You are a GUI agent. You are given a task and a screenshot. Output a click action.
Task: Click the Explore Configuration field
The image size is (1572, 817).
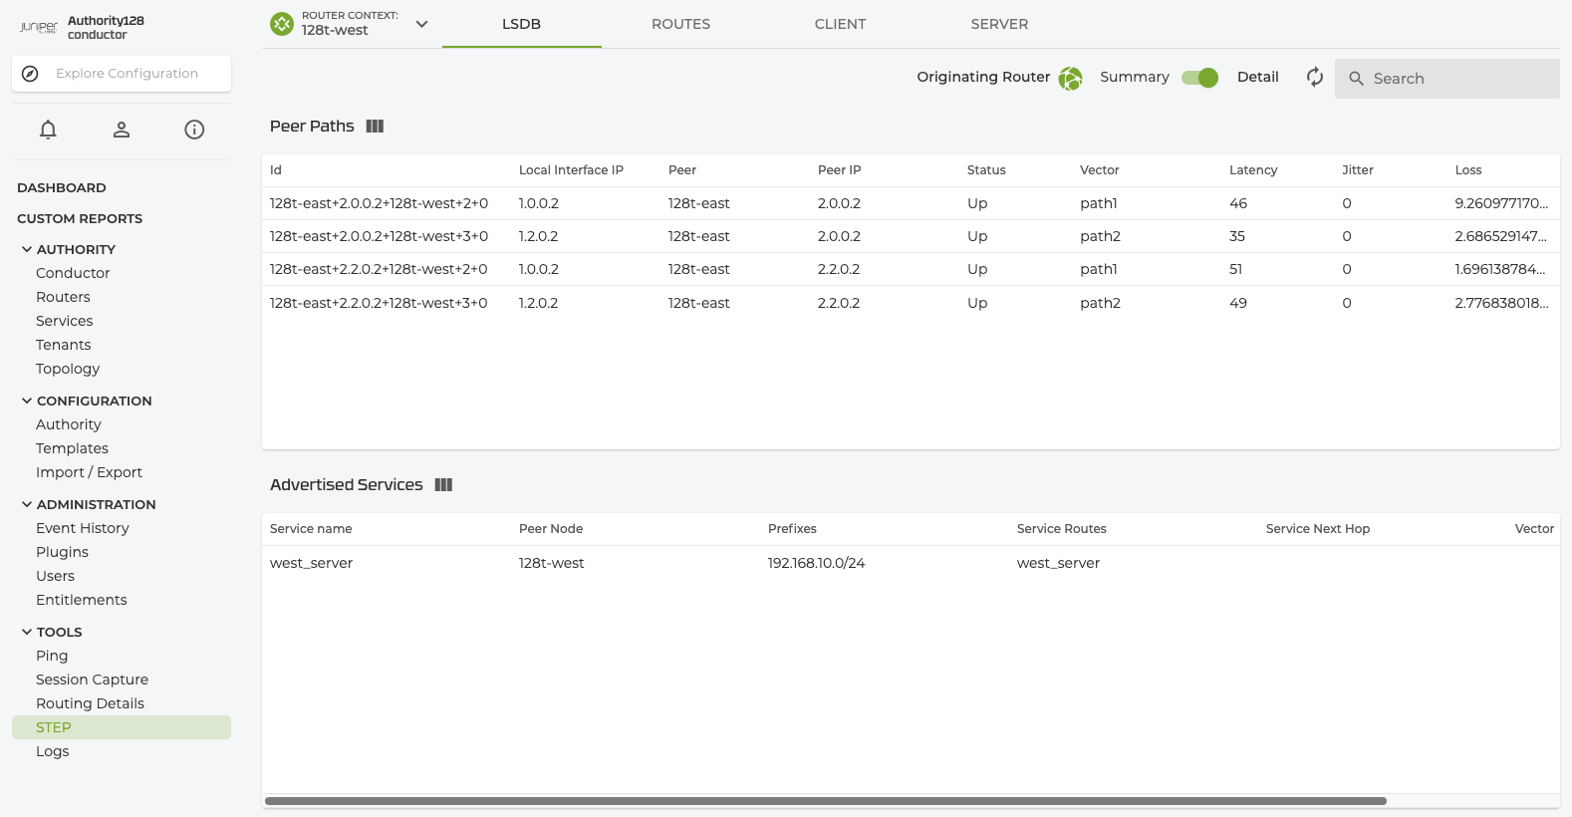127,74
